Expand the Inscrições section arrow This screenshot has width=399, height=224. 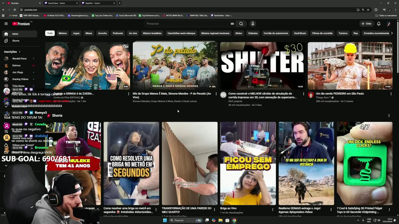tap(20, 52)
